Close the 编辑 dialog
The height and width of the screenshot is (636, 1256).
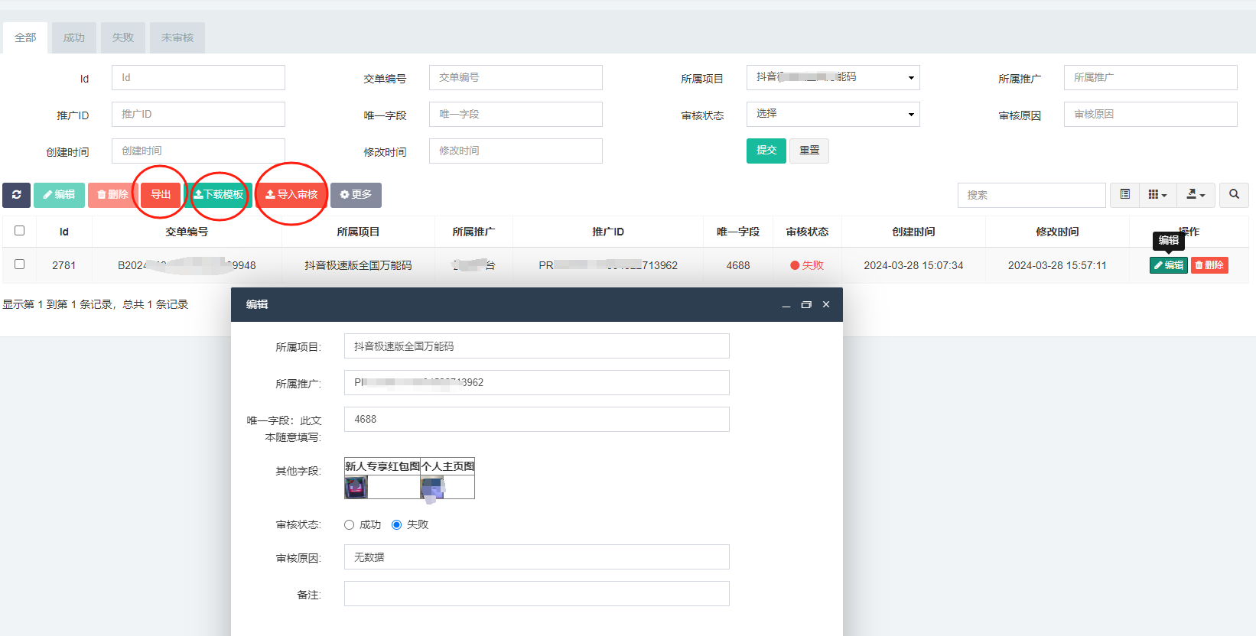point(826,304)
